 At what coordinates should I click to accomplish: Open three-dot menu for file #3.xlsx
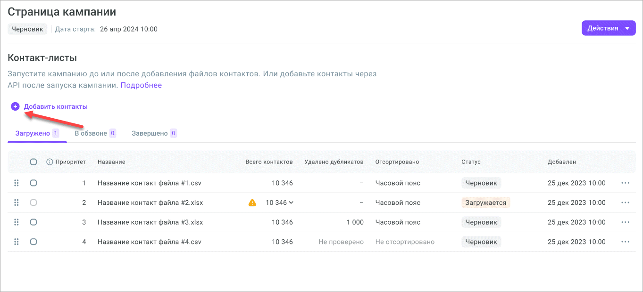pos(626,222)
